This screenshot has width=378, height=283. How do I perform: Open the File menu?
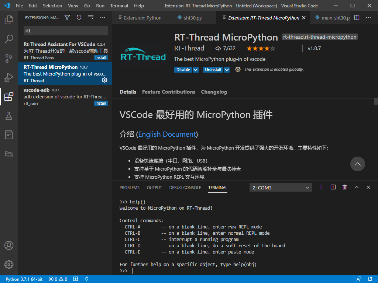pyautogui.click(x=19, y=6)
